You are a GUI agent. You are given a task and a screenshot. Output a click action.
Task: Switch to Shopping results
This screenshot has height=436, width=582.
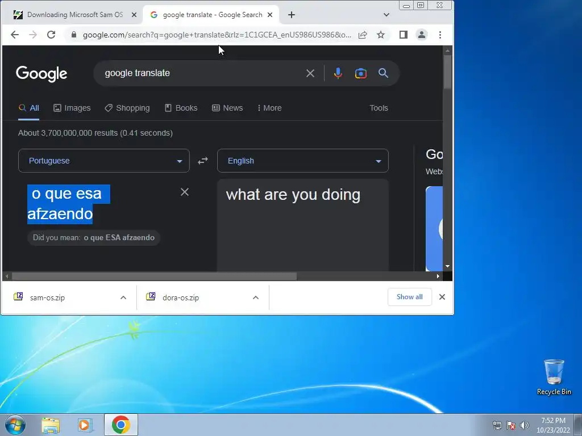127,108
